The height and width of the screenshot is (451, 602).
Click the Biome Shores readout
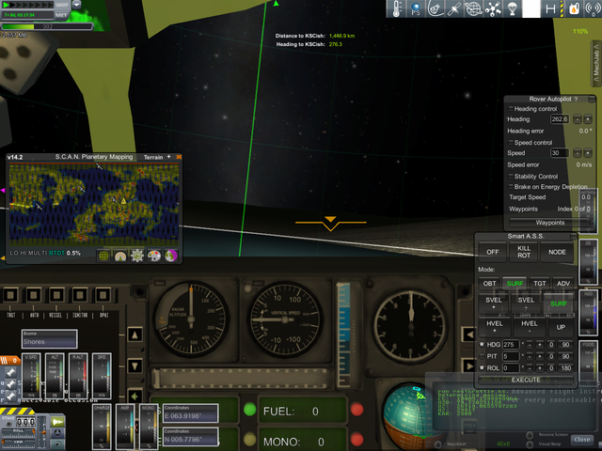pyautogui.click(x=49, y=338)
